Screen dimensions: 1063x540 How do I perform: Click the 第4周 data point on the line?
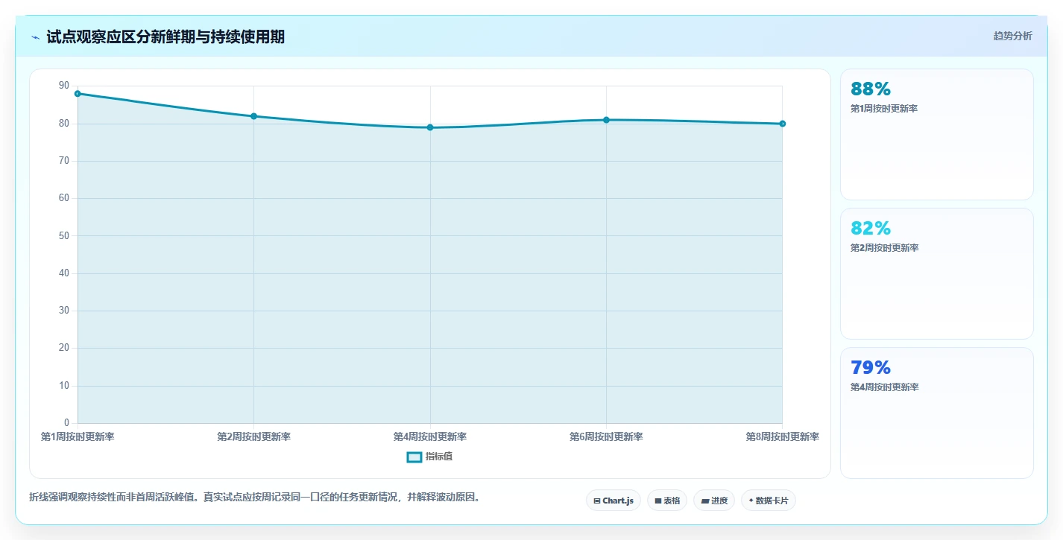click(x=430, y=127)
